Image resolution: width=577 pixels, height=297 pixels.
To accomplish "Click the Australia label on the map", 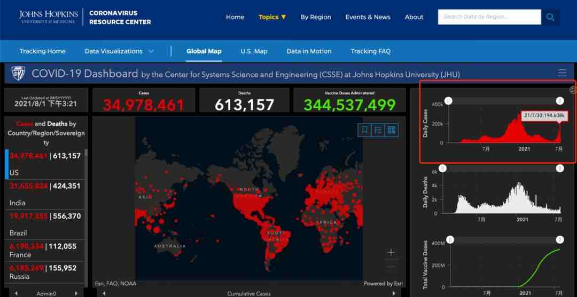I will (170, 246).
